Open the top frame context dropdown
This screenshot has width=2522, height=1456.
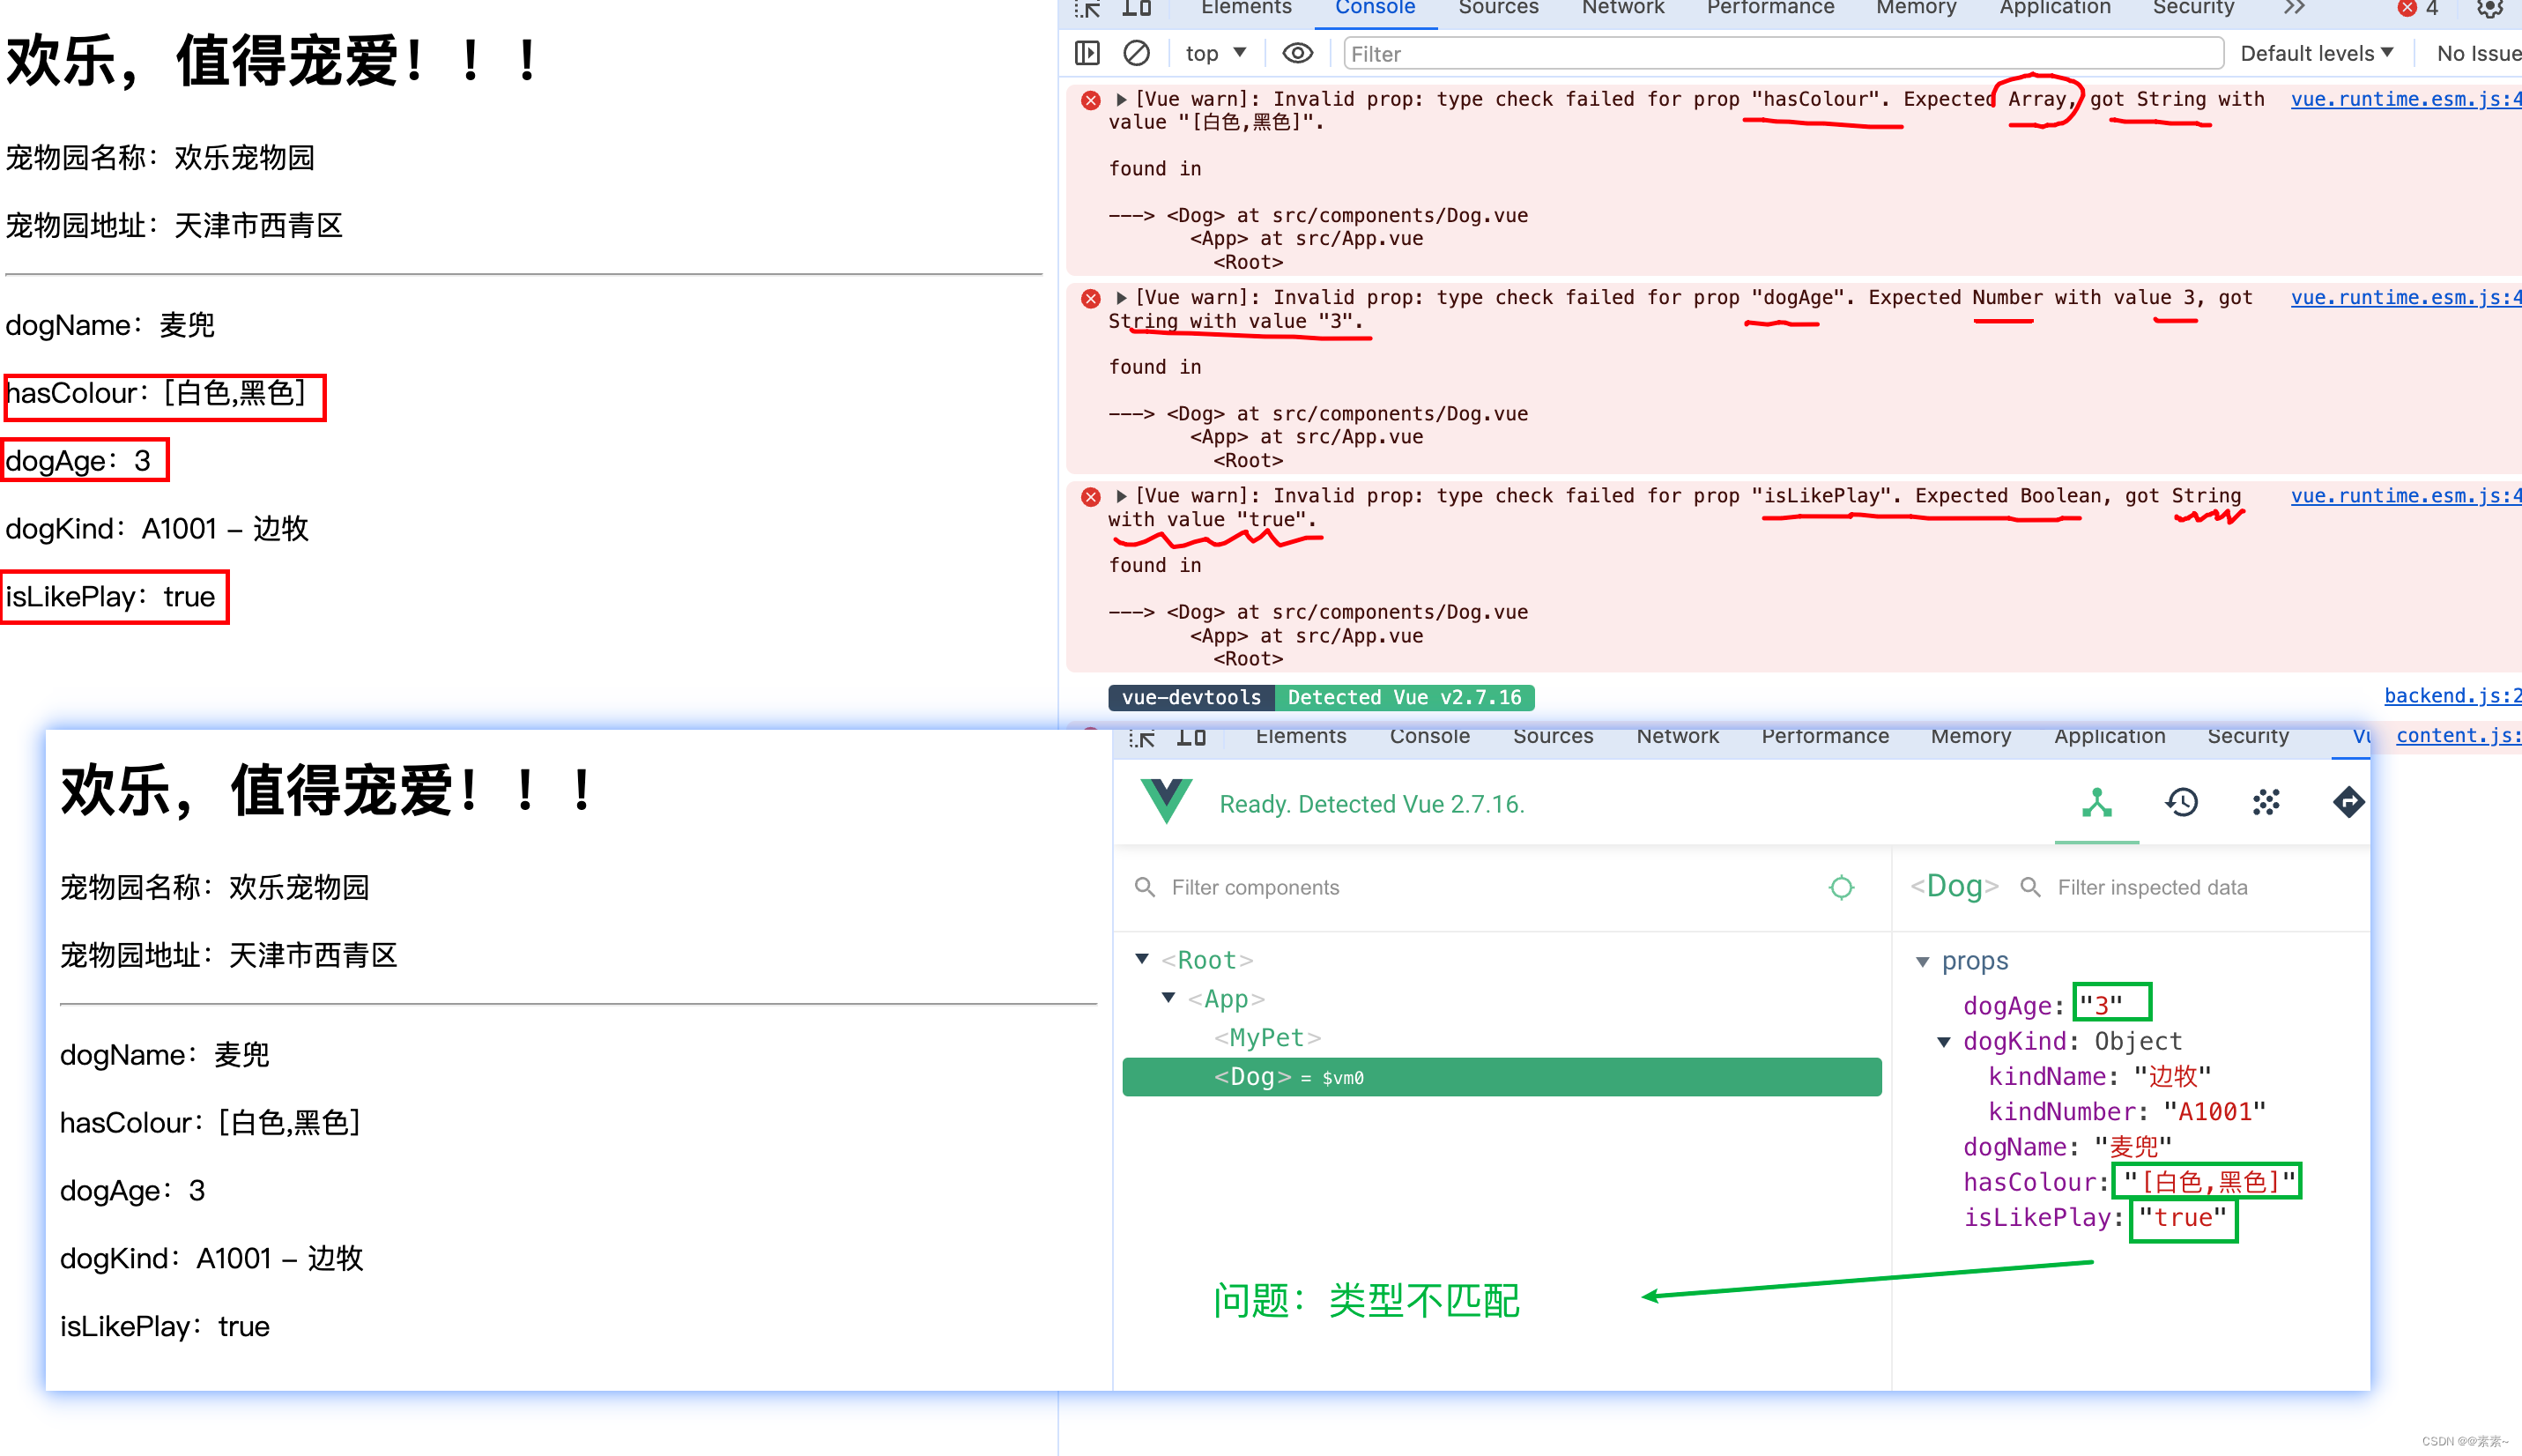tap(1214, 53)
